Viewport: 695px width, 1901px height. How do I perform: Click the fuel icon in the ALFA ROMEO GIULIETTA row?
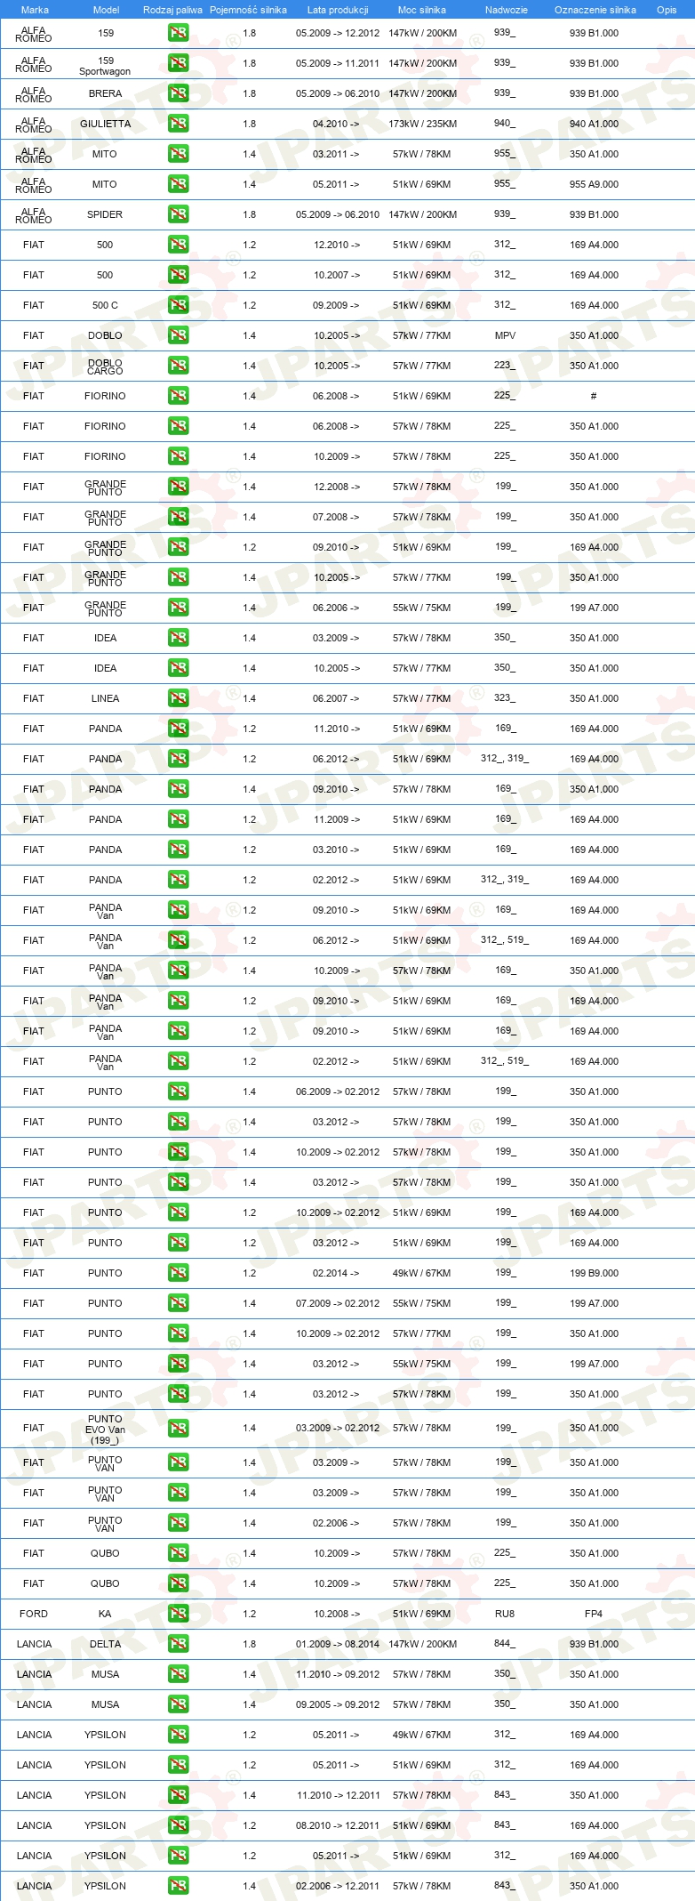point(178,124)
